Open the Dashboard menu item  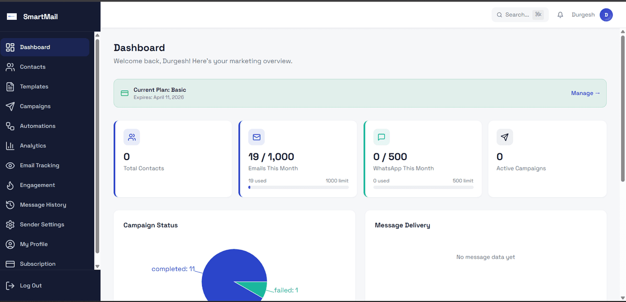pyautogui.click(x=45, y=47)
